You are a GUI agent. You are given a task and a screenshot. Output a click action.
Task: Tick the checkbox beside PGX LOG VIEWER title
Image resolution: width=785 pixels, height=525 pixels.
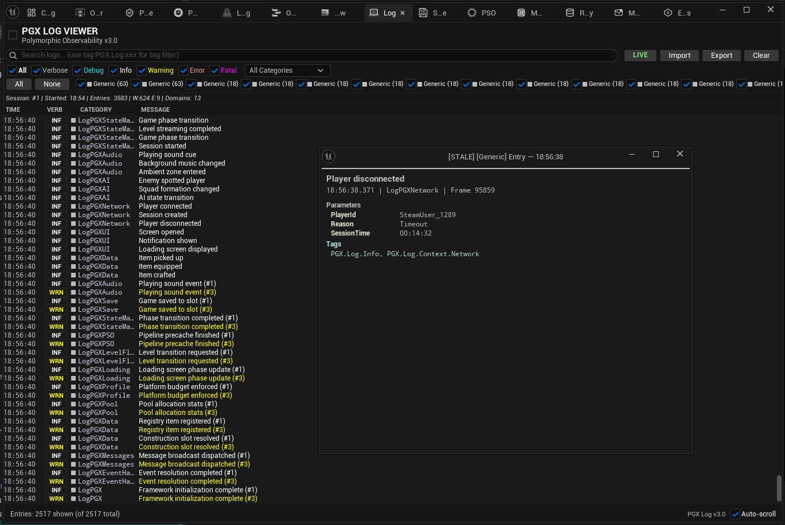coord(12,36)
